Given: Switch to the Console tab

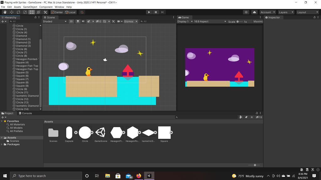Looking at the screenshot, I should [26, 113].
